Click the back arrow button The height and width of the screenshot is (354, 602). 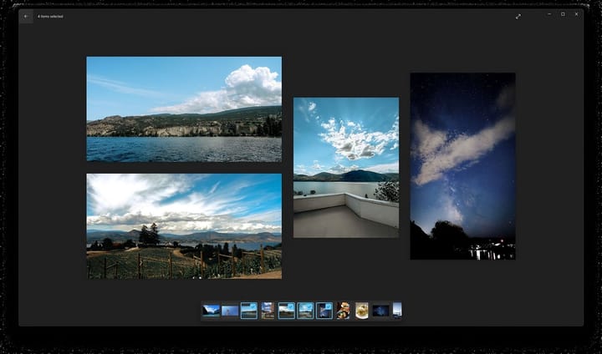coord(26,16)
